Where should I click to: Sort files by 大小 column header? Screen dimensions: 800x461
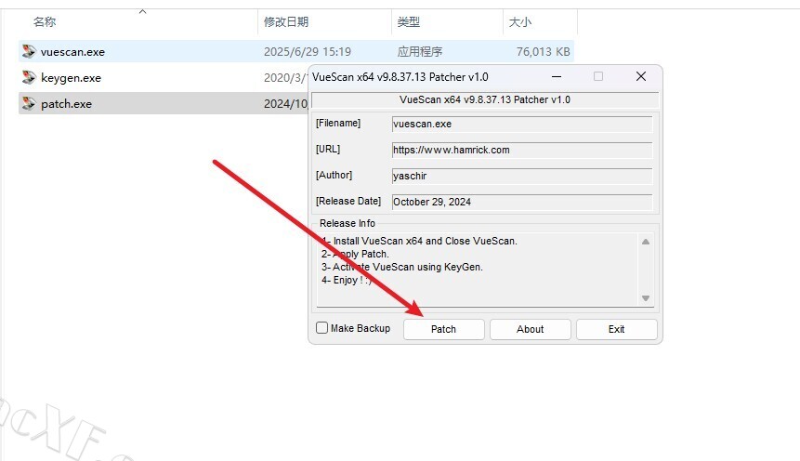tap(520, 22)
